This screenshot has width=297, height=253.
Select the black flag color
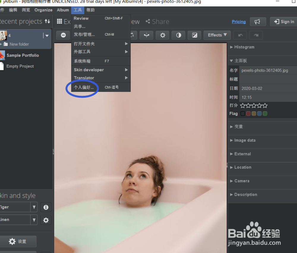[243, 114]
